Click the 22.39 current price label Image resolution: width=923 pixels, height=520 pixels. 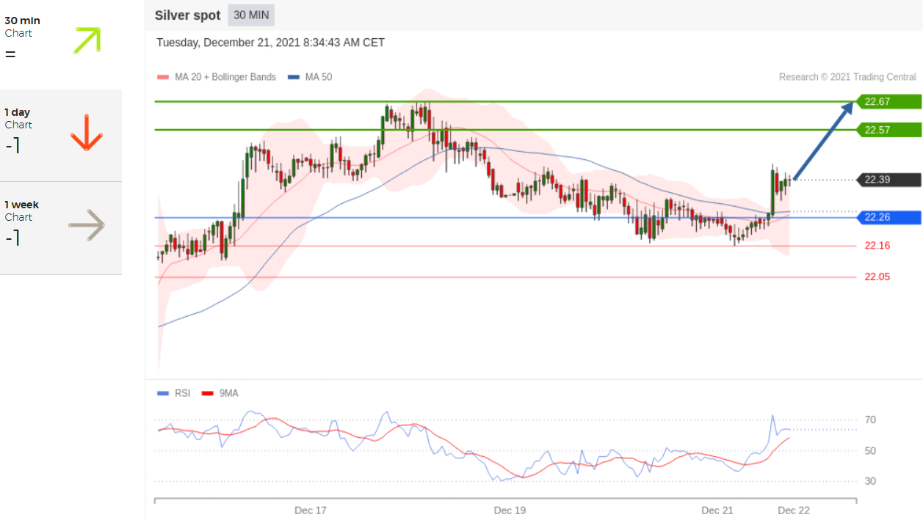click(888, 180)
